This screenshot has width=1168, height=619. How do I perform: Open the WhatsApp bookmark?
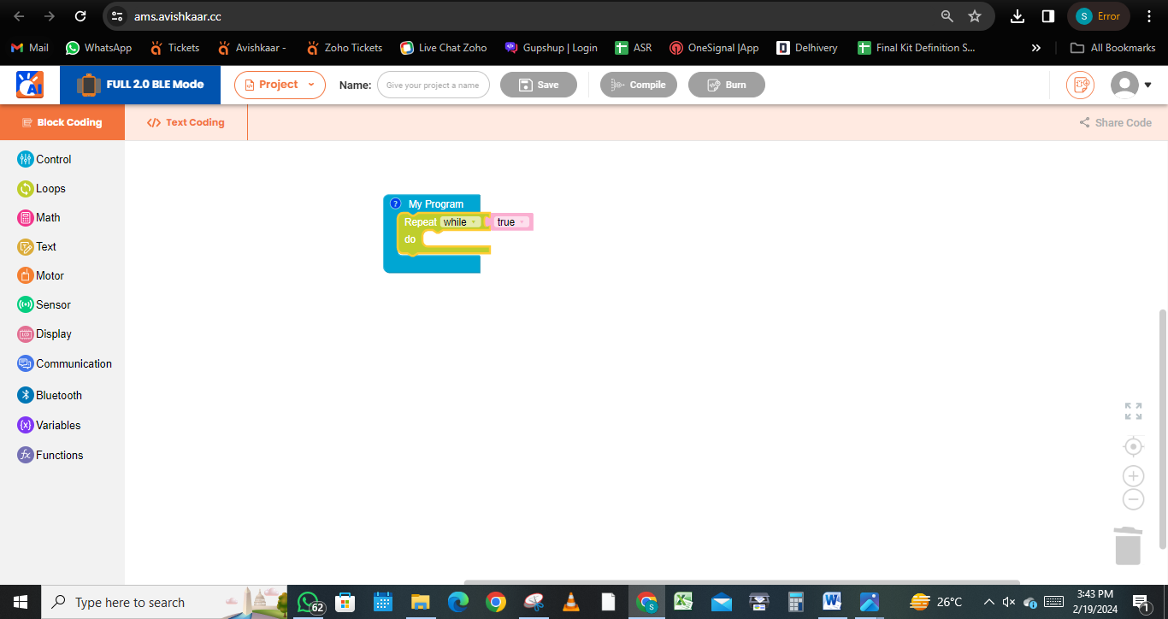click(98, 48)
